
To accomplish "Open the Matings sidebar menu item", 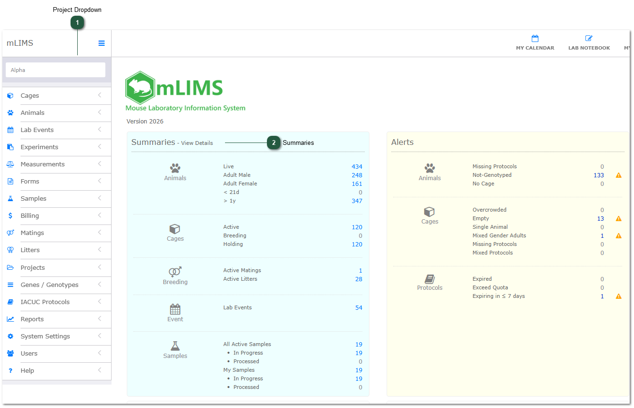I will pyautogui.click(x=57, y=233).
